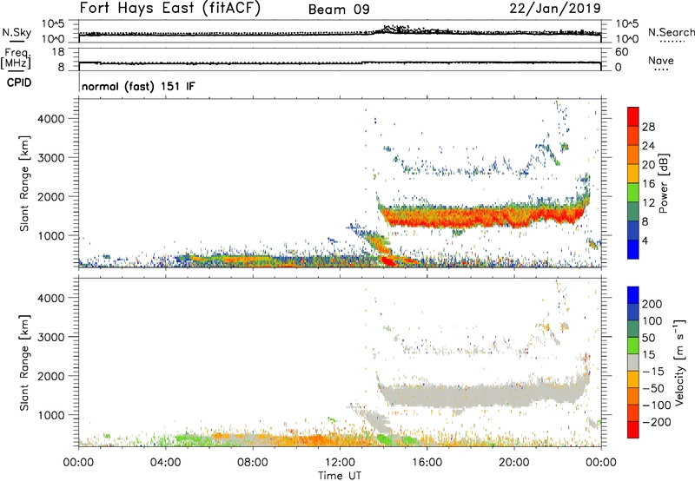This screenshot has width=695, height=481.
Task: Click the 'Fort Hays East (fitACF)' title
Action: pos(170,8)
